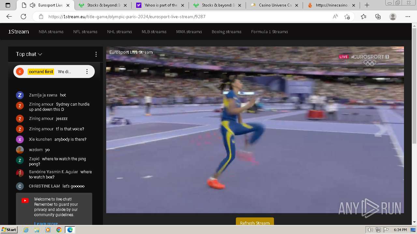Click Sandrine Yasmin F. Aguiar avatar
The width and height of the screenshot is (417, 234).
[20, 173]
